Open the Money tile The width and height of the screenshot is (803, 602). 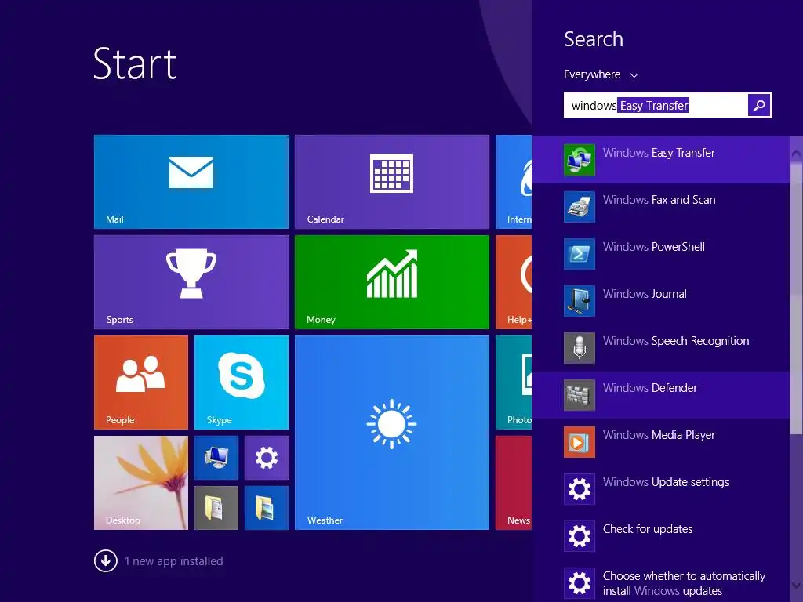[x=392, y=282]
